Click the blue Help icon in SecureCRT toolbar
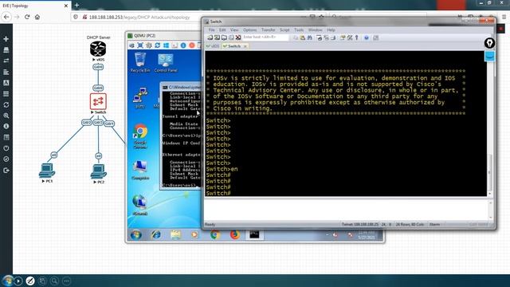510x287 pixels. pos(367,37)
